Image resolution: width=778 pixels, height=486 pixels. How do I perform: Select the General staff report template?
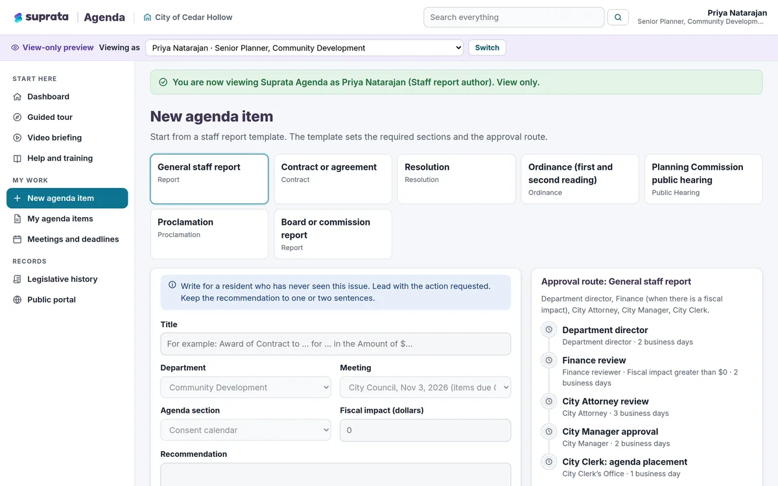point(209,179)
